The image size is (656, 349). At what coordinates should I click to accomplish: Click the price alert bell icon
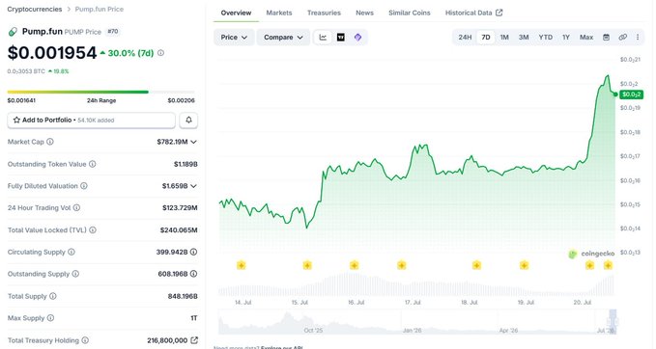[188, 121]
